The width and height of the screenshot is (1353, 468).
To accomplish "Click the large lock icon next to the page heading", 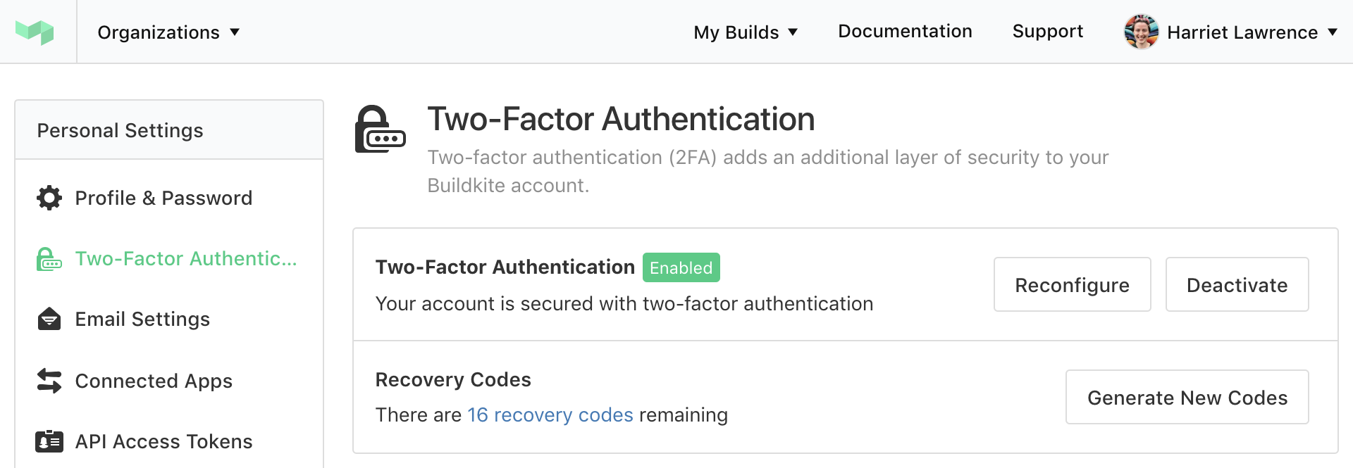I will click(381, 131).
